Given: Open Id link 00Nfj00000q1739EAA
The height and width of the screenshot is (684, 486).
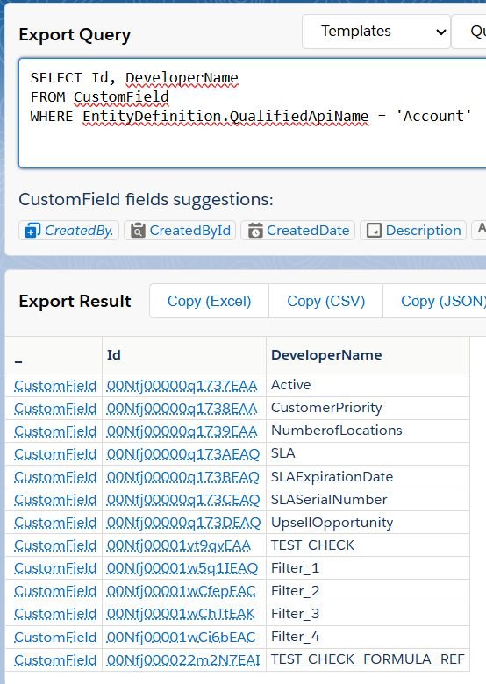Looking at the screenshot, I should pyautogui.click(x=182, y=431).
